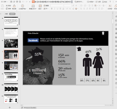Switch to the 幻灯片 slides tab

coord(12,14)
